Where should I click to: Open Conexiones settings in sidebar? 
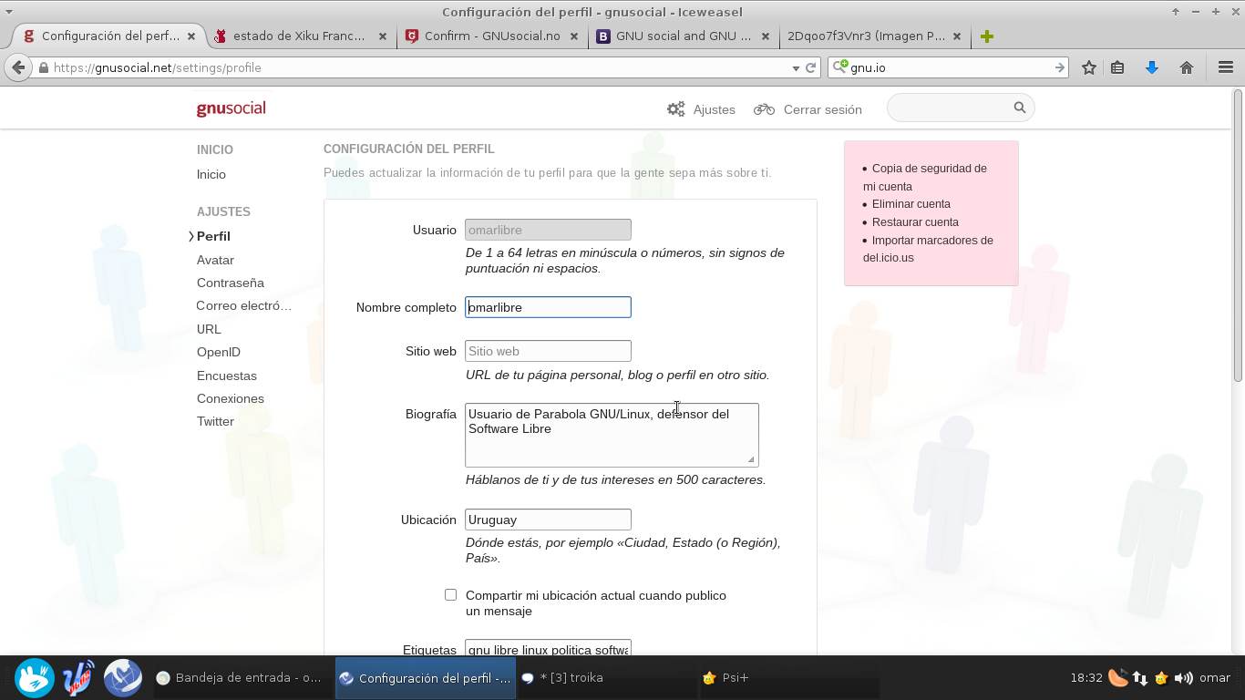coord(231,398)
